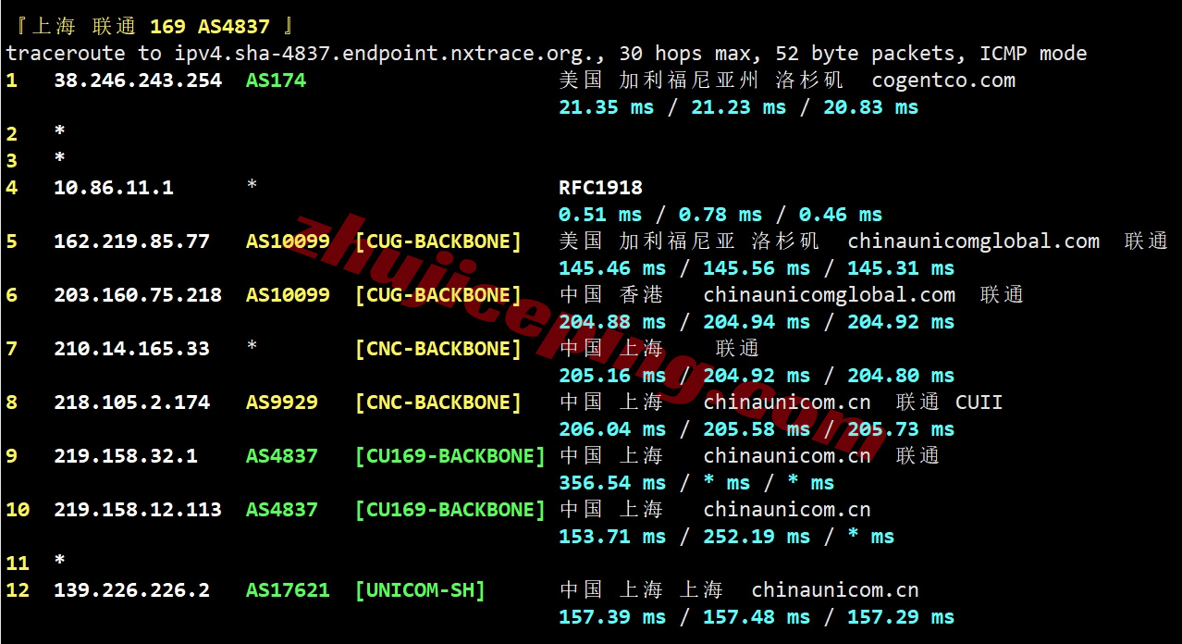
Task: Click the CUII text on hop 8
Action: (979, 402)
